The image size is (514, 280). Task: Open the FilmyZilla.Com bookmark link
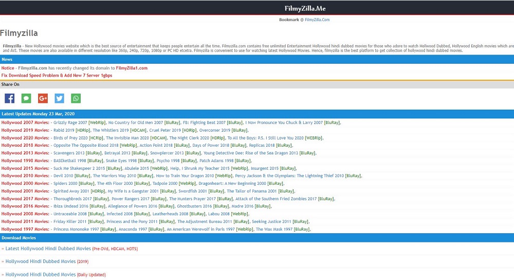(317, 20)
